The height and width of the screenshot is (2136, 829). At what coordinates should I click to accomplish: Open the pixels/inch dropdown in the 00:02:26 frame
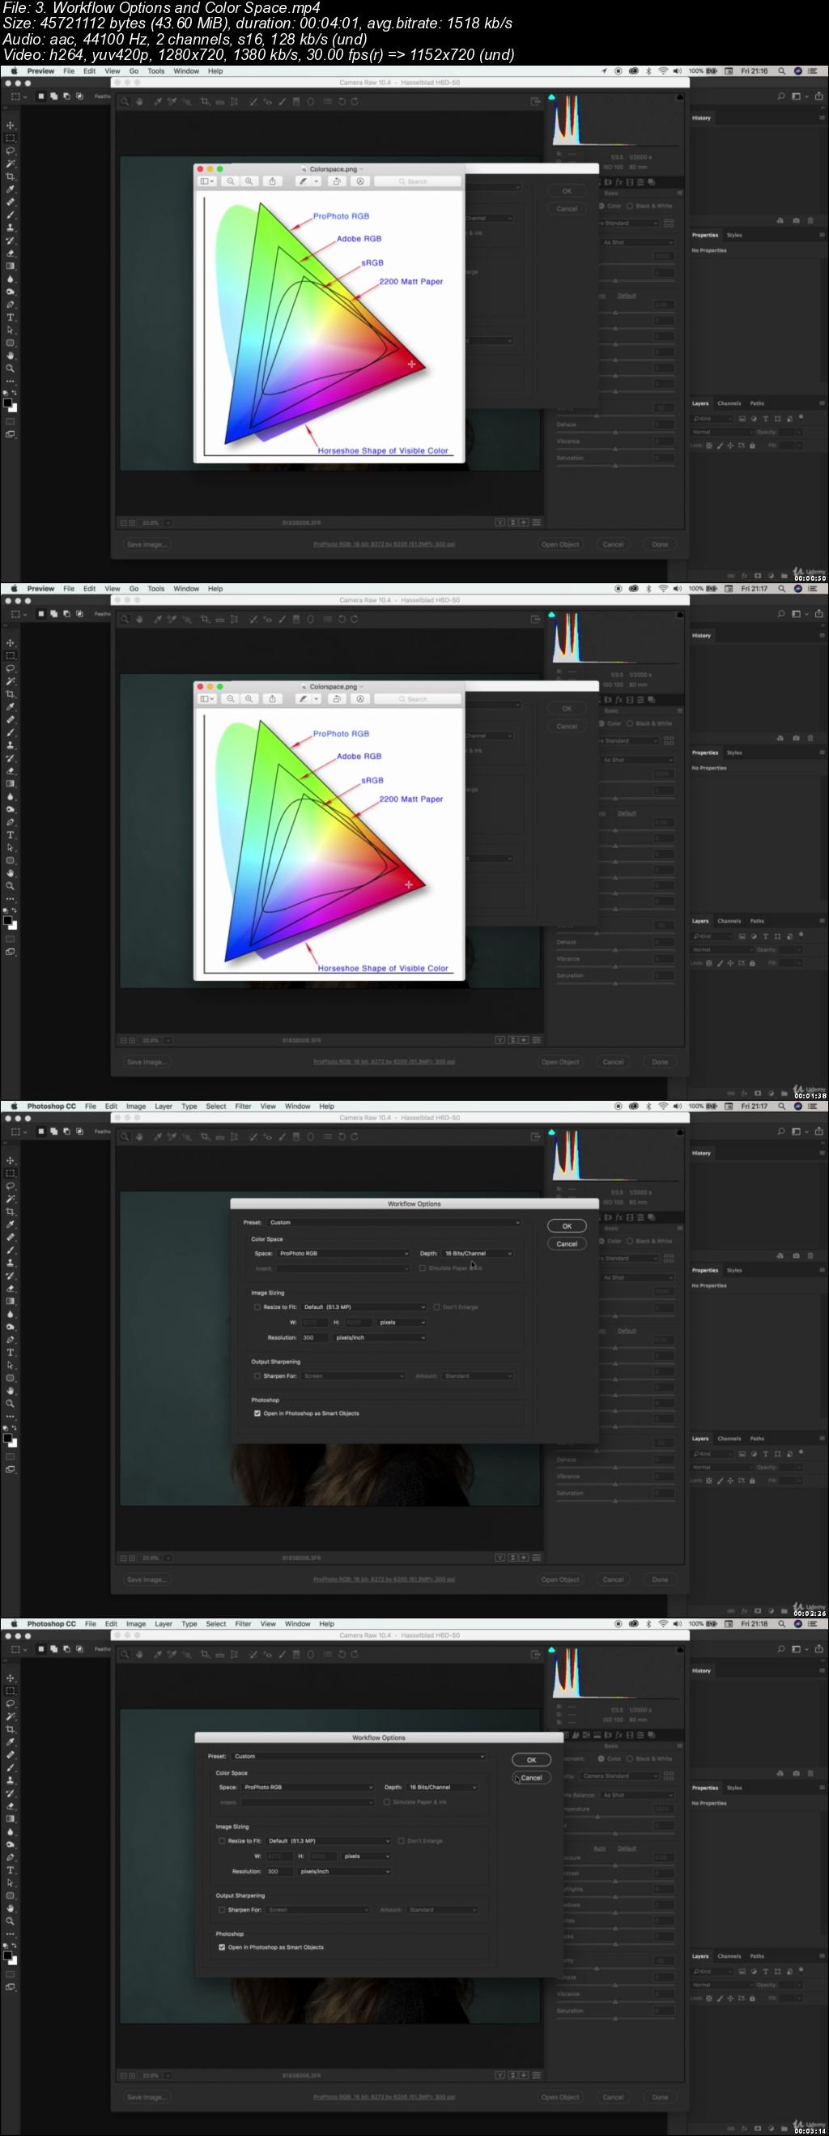tap(379, 1337)
